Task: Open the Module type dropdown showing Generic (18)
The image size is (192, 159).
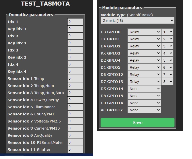Action: pyautogui.click(x=137, y=21)
